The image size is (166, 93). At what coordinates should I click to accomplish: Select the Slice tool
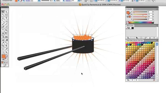click(x=6, y=49)
